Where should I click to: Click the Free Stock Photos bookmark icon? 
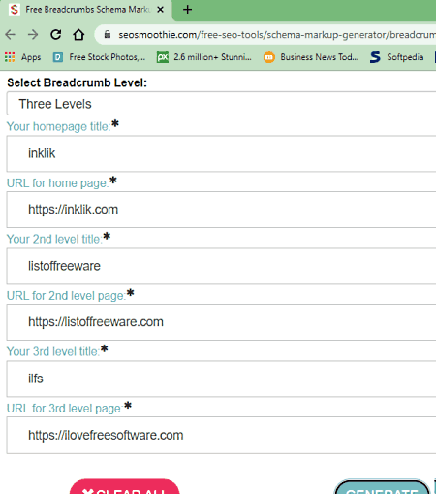58,57
